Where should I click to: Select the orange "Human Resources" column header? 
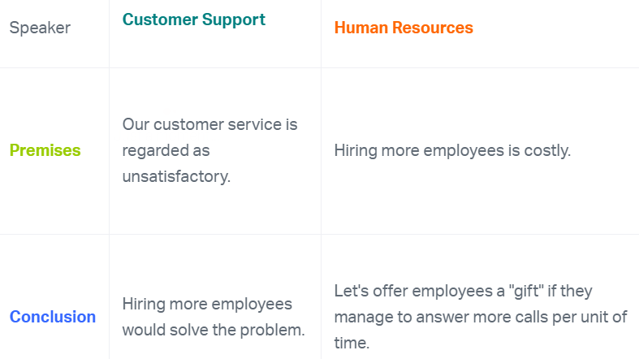click(404, 28)
